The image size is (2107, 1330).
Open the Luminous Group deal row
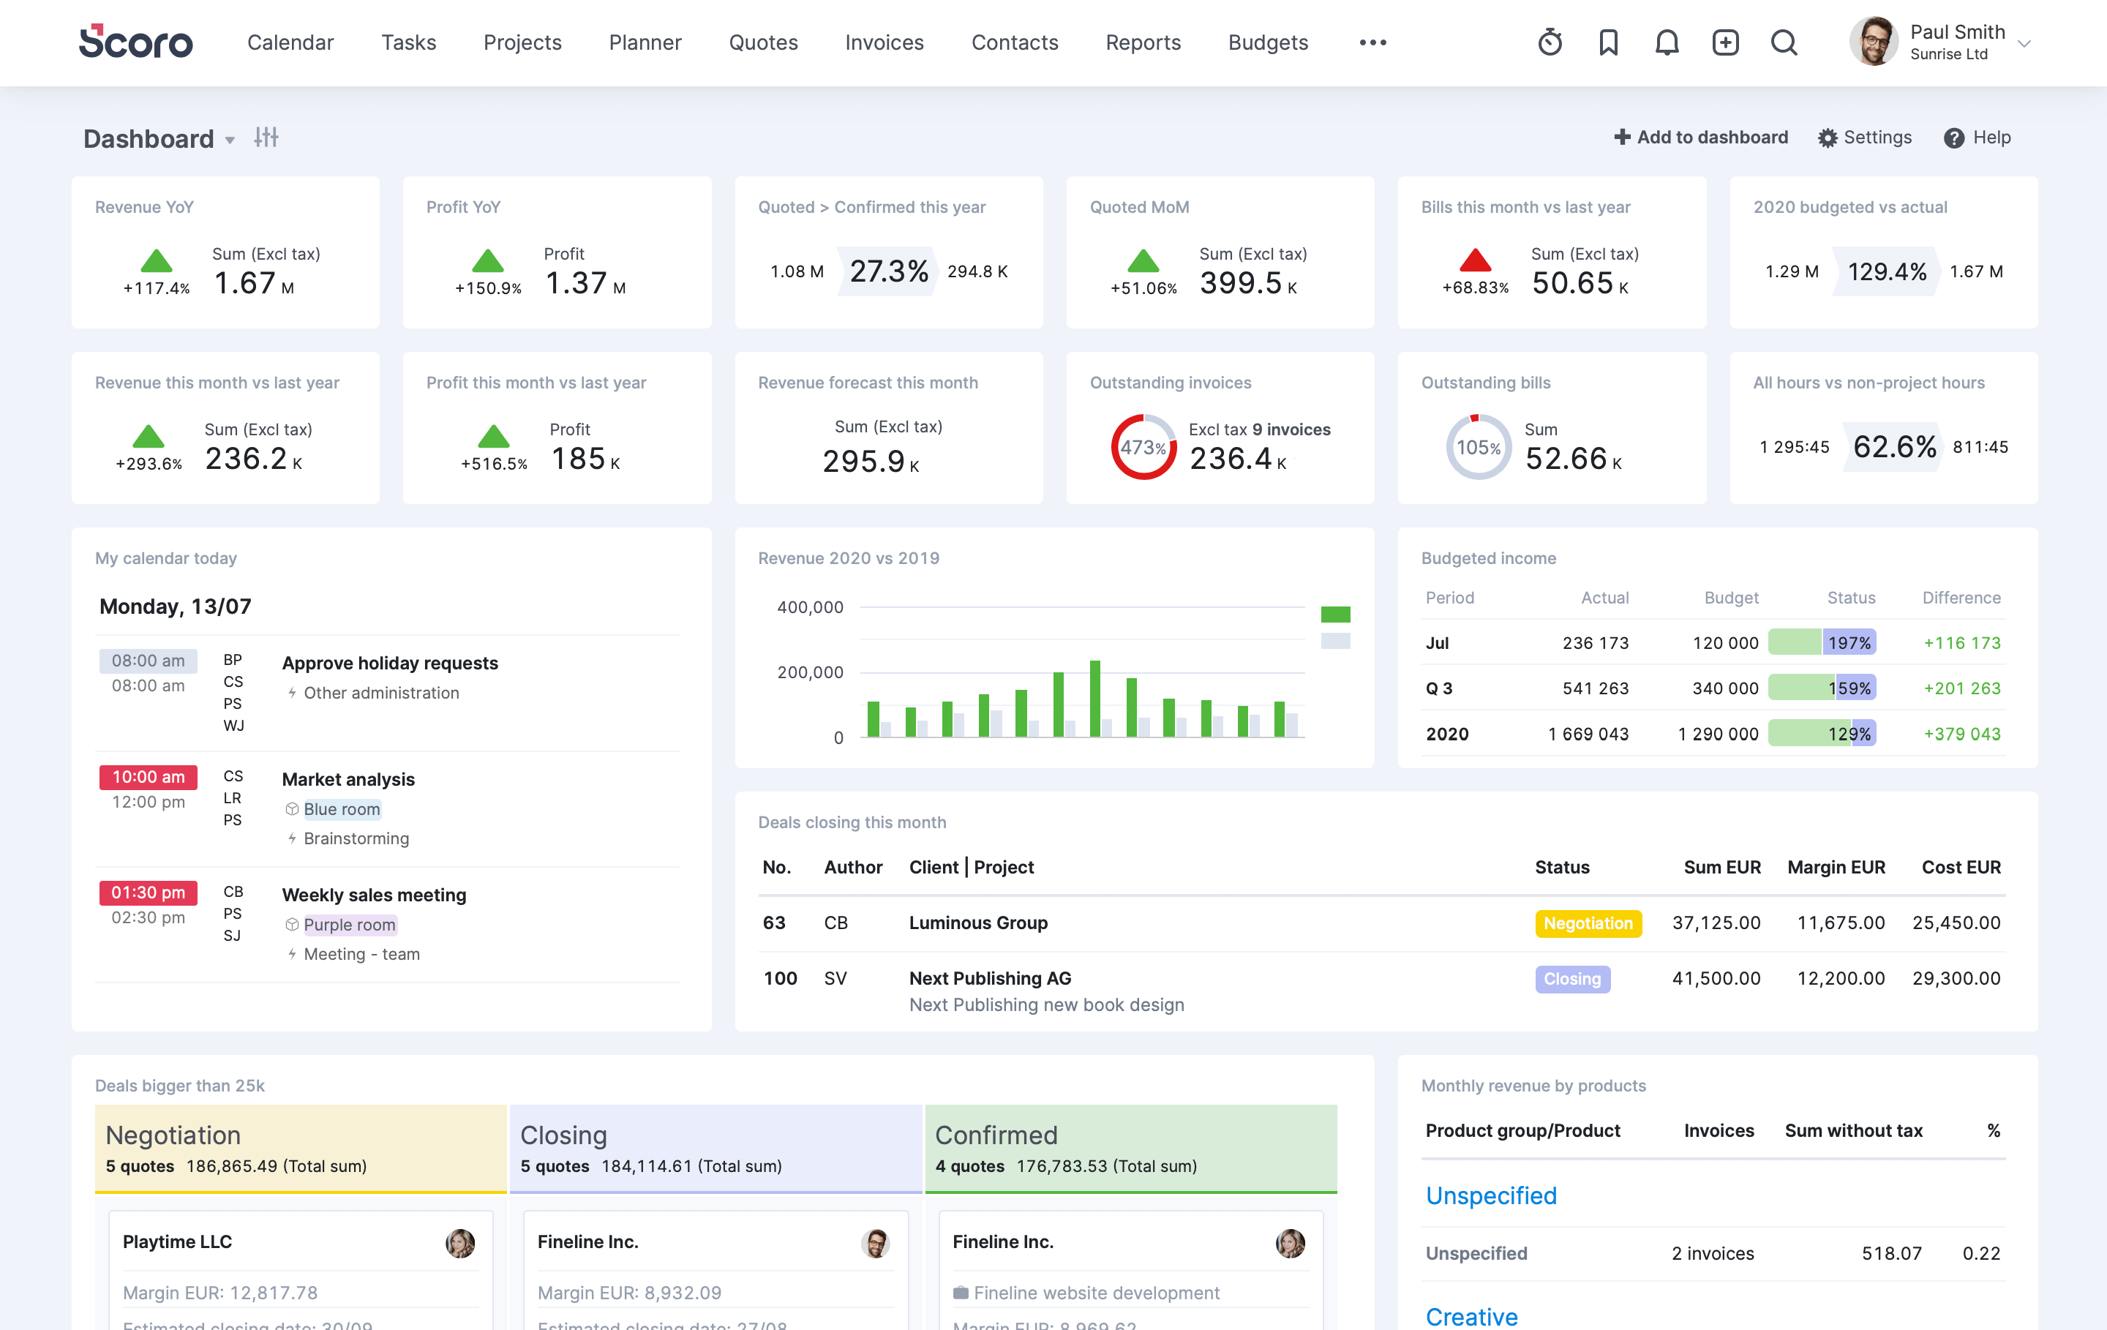tap(978, 923)
